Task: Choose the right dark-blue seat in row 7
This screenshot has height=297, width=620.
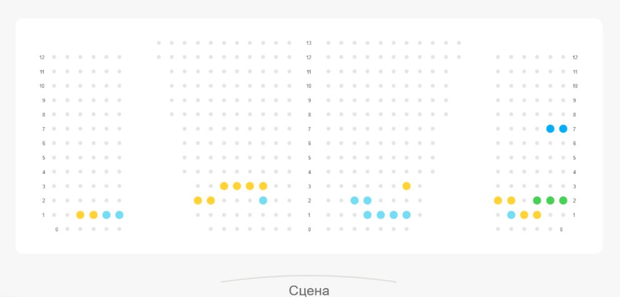Action: tap(563, 129)
